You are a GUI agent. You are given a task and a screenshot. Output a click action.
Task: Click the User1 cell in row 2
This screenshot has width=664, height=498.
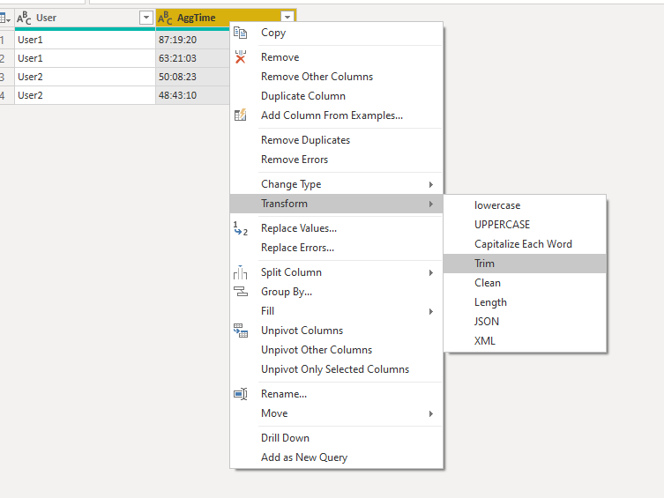(85, 58)
